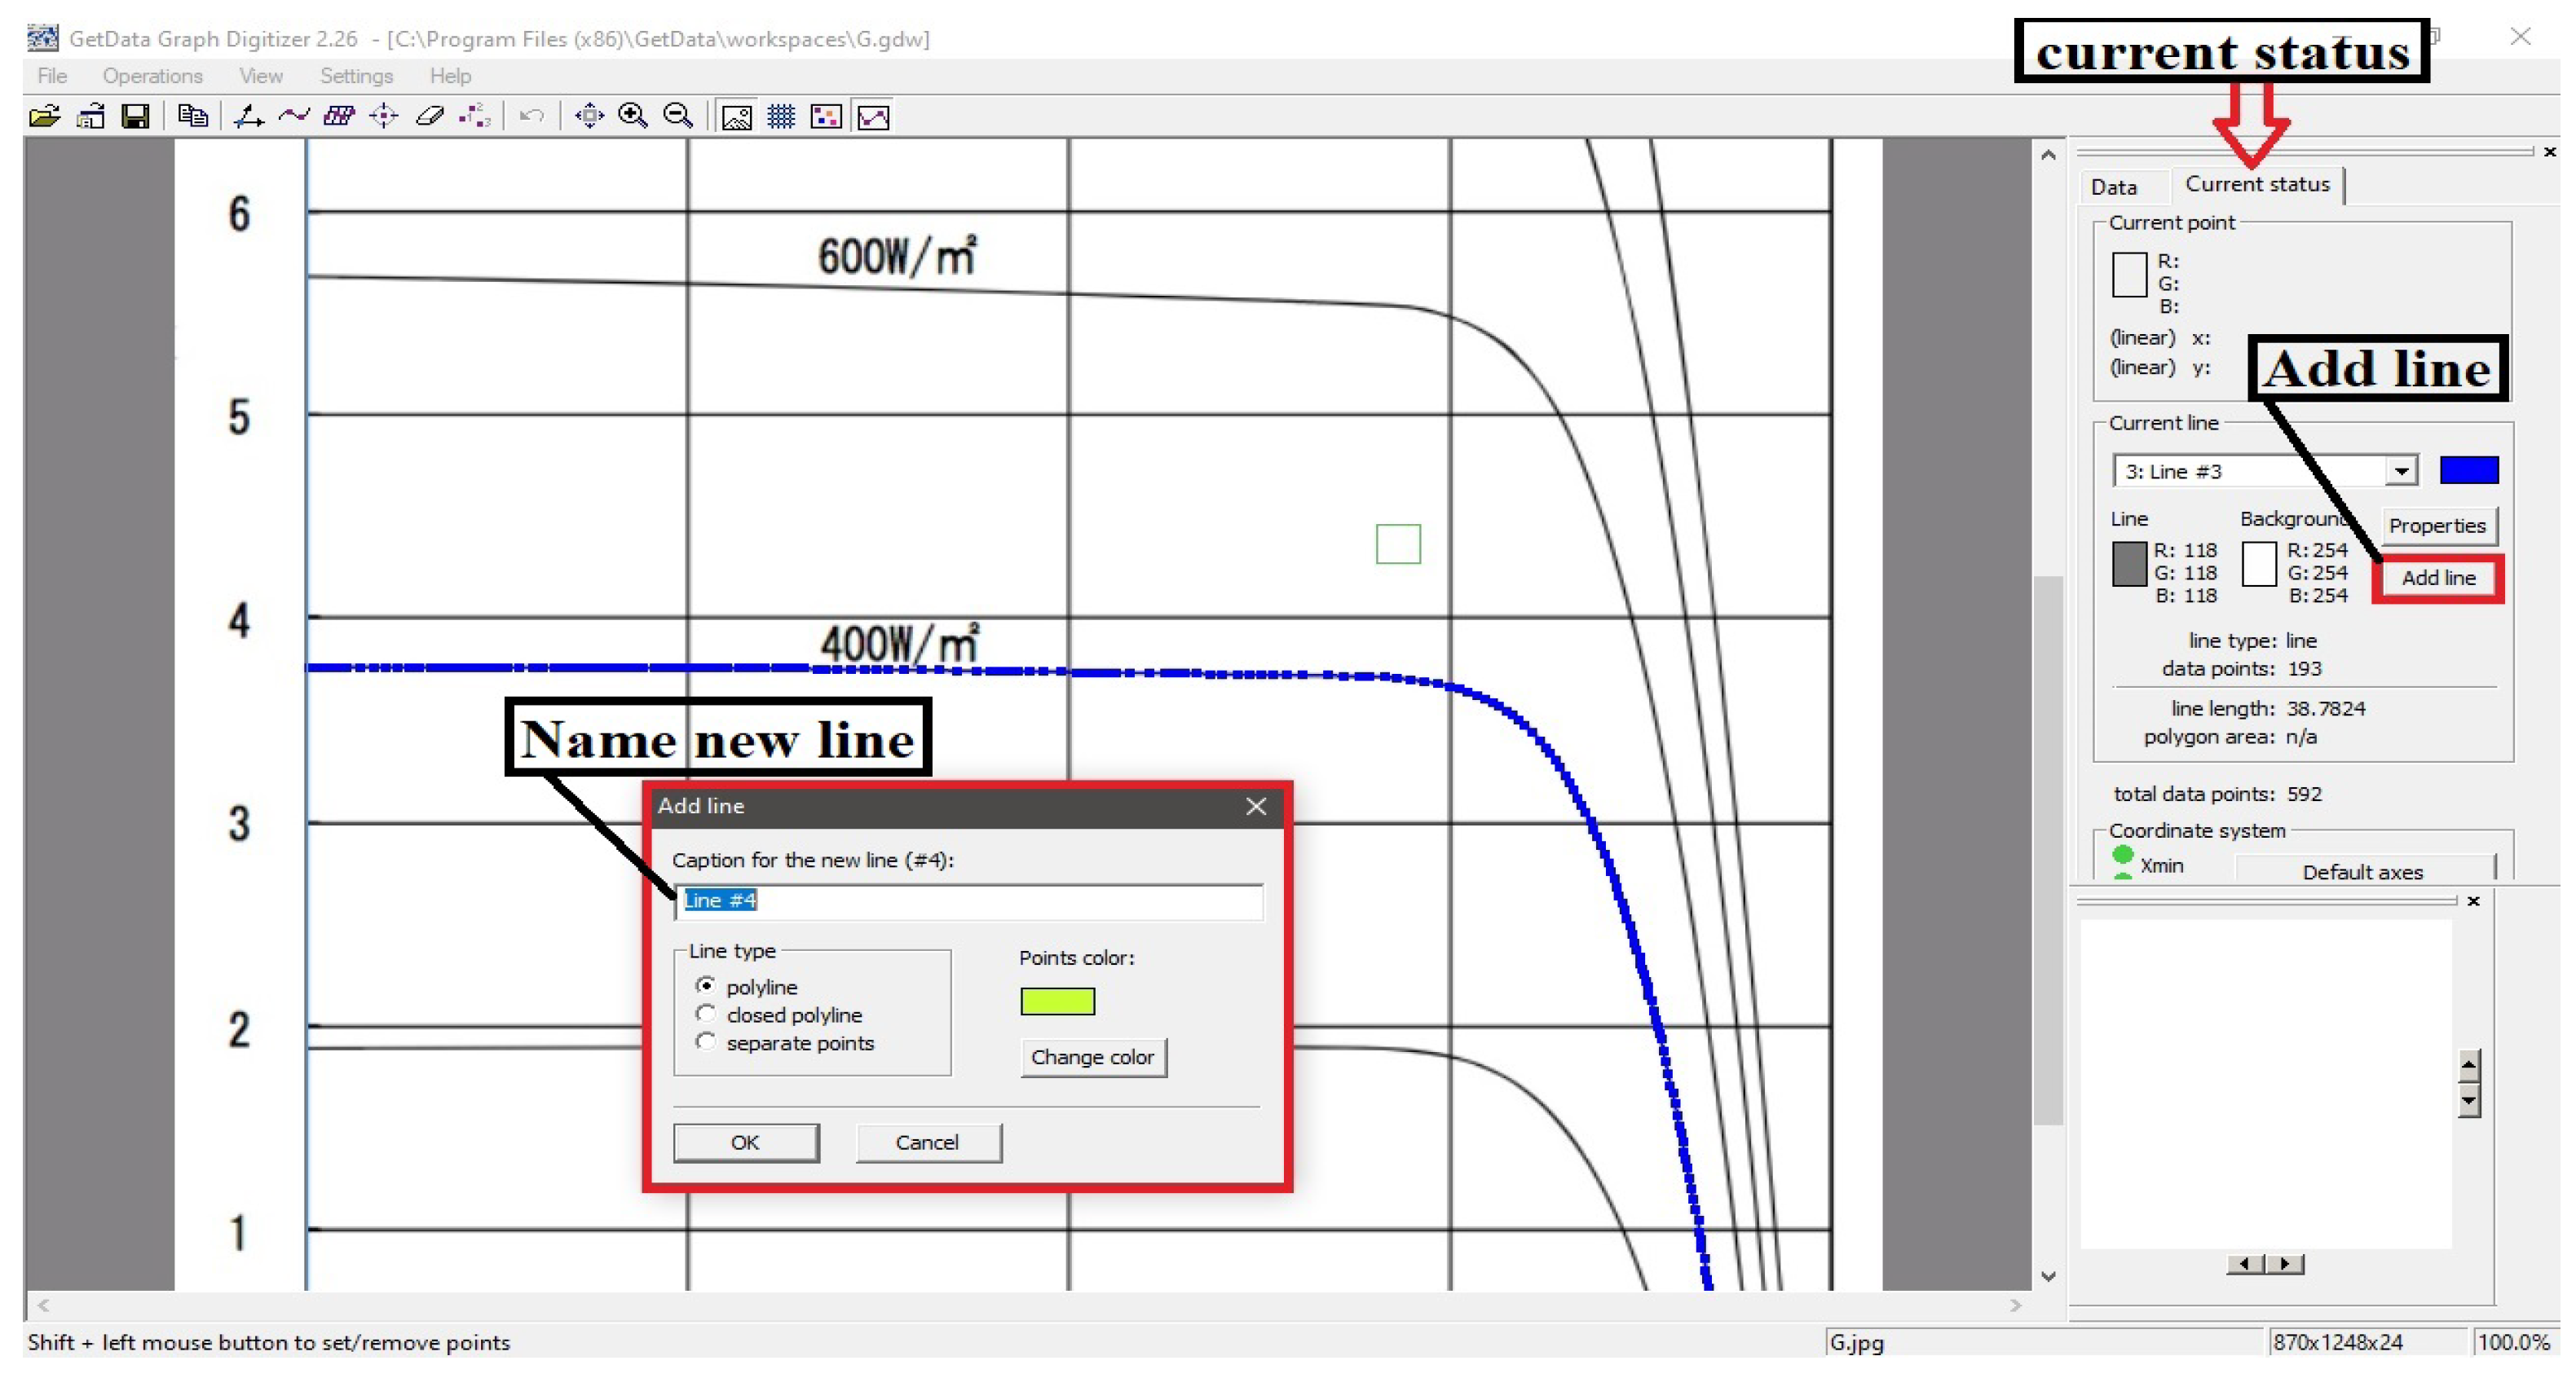
Task: Open the current line dropdown
Action: (x=2400, y=471)
